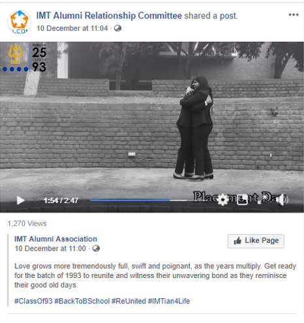Seek along the video progress bar
The height and width of the screenshot is (323, 304).
138,200
